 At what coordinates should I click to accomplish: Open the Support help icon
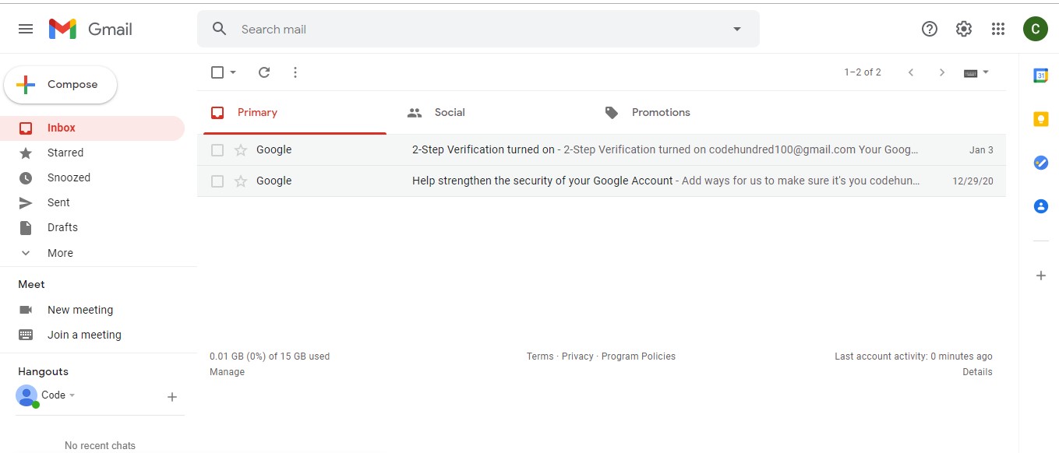pos(930,29)
